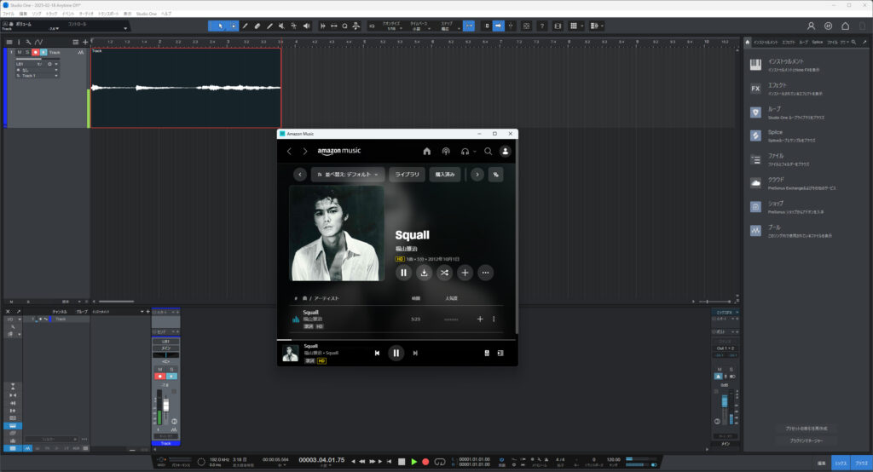The height and width of the screenshot is (472, 873).
Task: Toggle Mute on the track in the track list
Action: coord(19,53)
